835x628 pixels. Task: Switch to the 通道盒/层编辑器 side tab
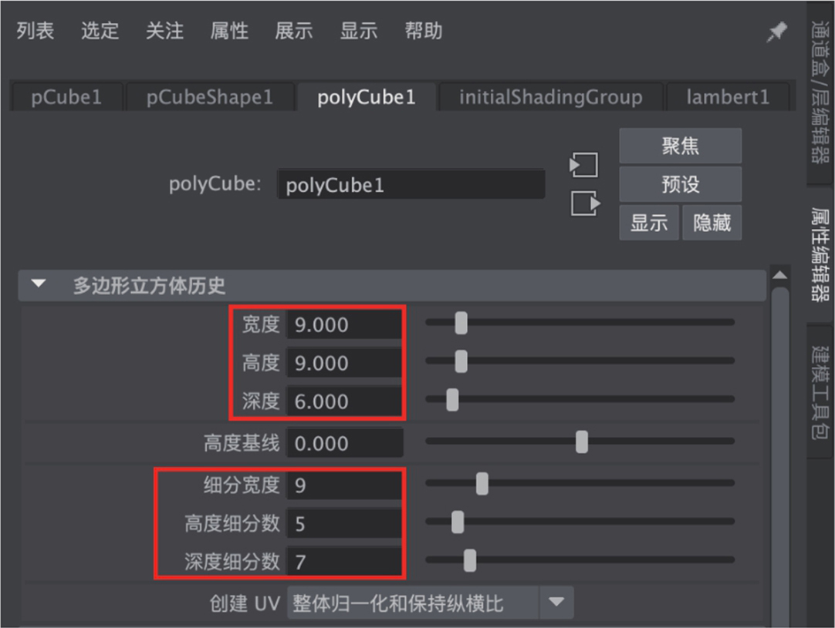click(820, 92)
